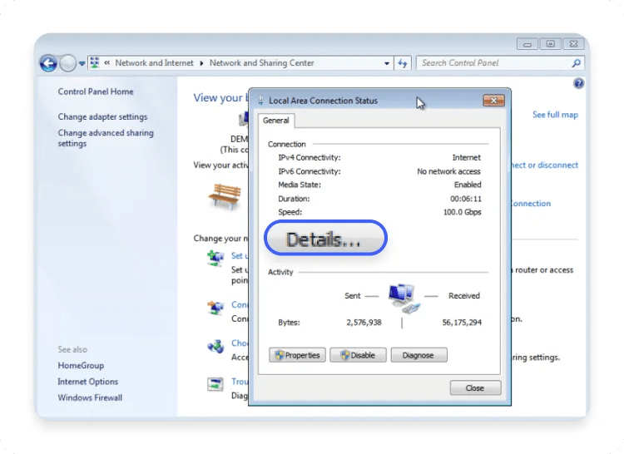
Task: Open Change advanced sharing settings
Action: pos(106,138)
